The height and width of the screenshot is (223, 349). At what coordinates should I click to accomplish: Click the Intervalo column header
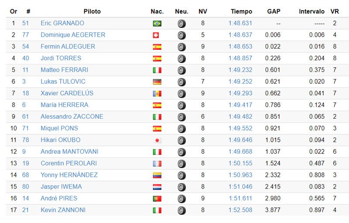pyautogui.click(x=311, y=11)
